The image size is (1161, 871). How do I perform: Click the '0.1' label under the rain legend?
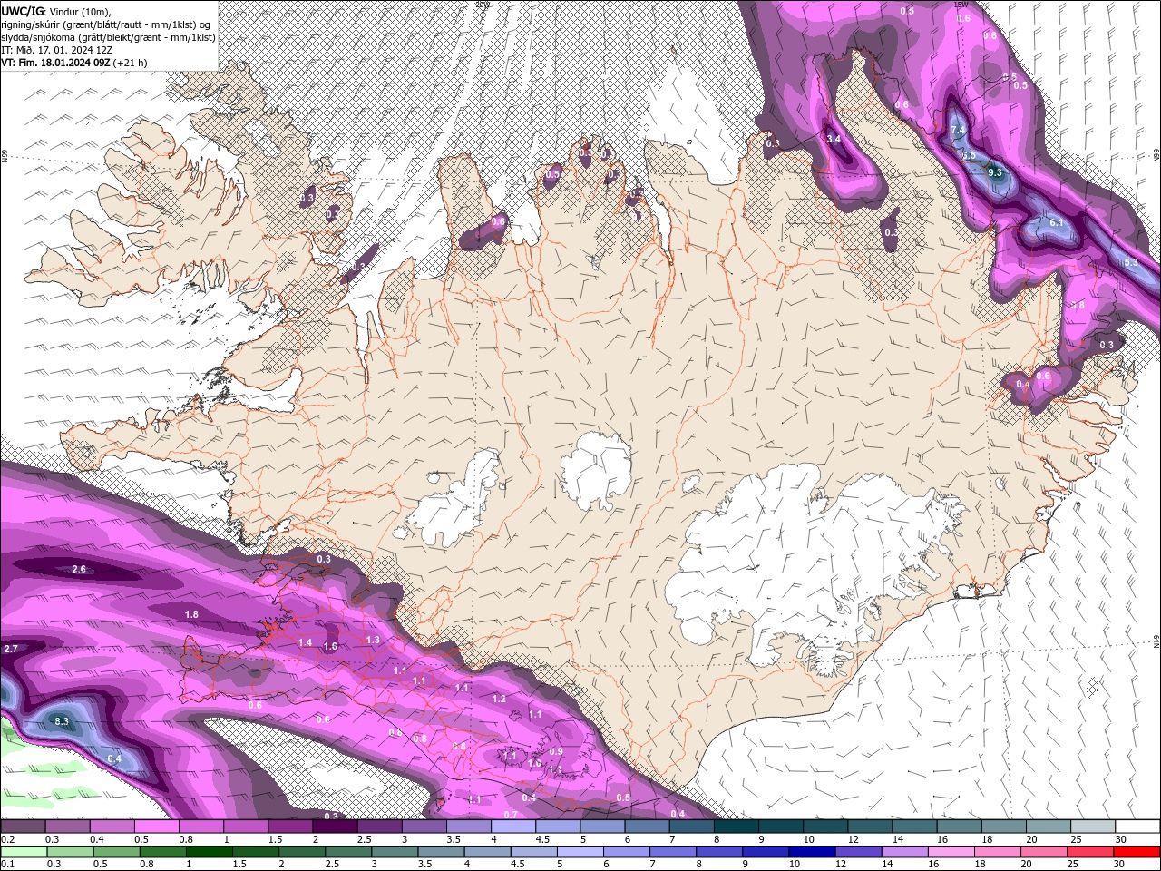click(x=6, y=865)
